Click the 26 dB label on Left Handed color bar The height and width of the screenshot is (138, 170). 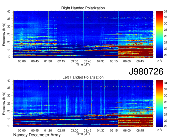coord(165,108)
